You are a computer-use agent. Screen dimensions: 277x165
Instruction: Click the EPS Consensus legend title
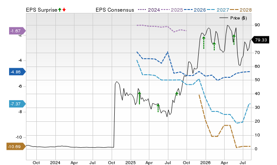pyautogui.click(x=115, y=10)
